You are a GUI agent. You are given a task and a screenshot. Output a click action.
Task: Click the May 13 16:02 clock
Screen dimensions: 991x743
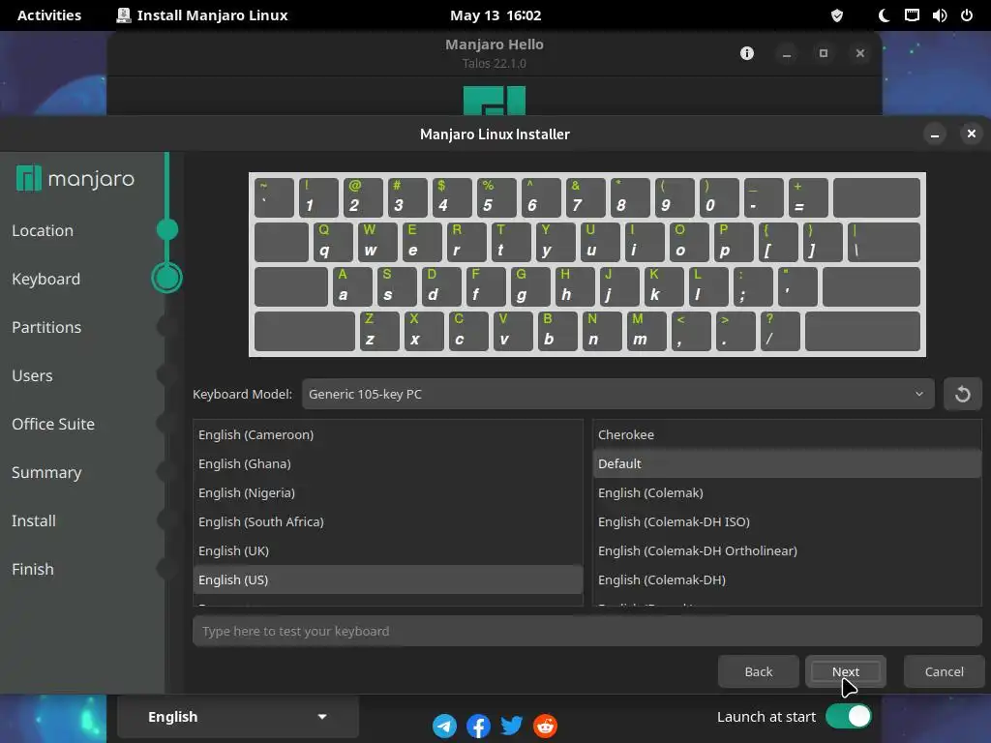click(495, 15)
